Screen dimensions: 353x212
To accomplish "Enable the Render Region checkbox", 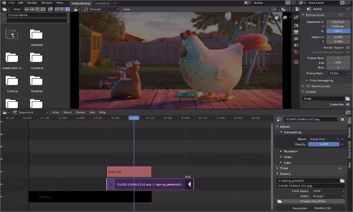I will pos(348,48).
